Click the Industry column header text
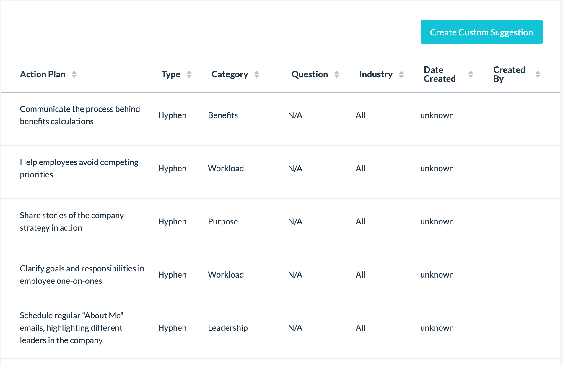The height and width of the screenshot is (365, 563). coord(376,74)
